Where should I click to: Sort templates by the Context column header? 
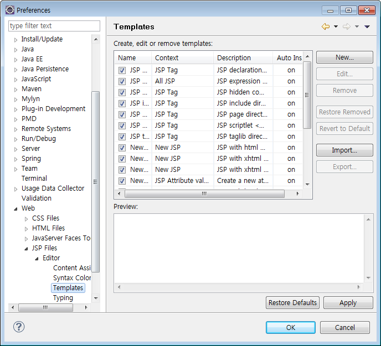click(182, 58)
